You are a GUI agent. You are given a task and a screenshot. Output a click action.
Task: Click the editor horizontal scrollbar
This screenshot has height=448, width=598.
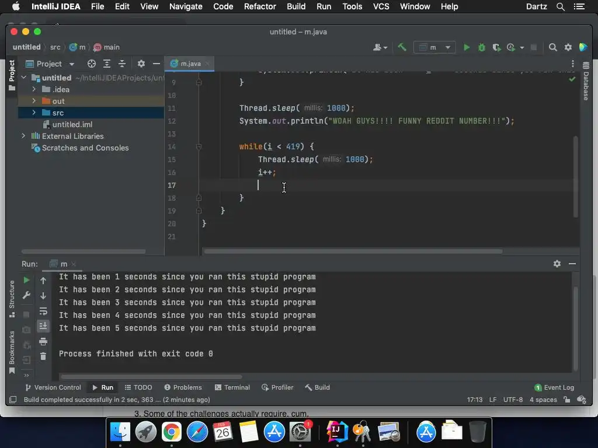353,251
